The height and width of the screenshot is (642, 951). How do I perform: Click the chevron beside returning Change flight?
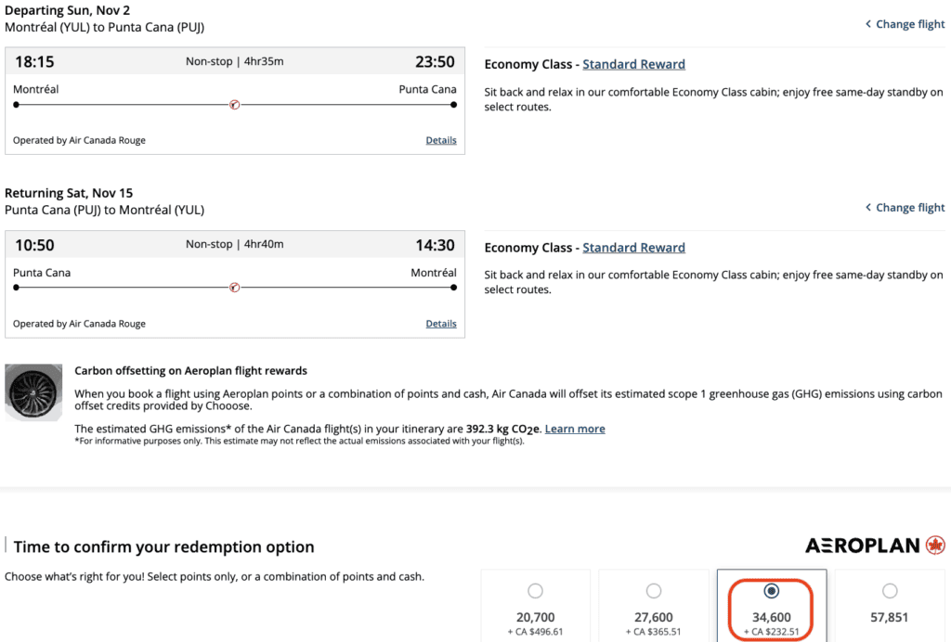pos(868,208)
